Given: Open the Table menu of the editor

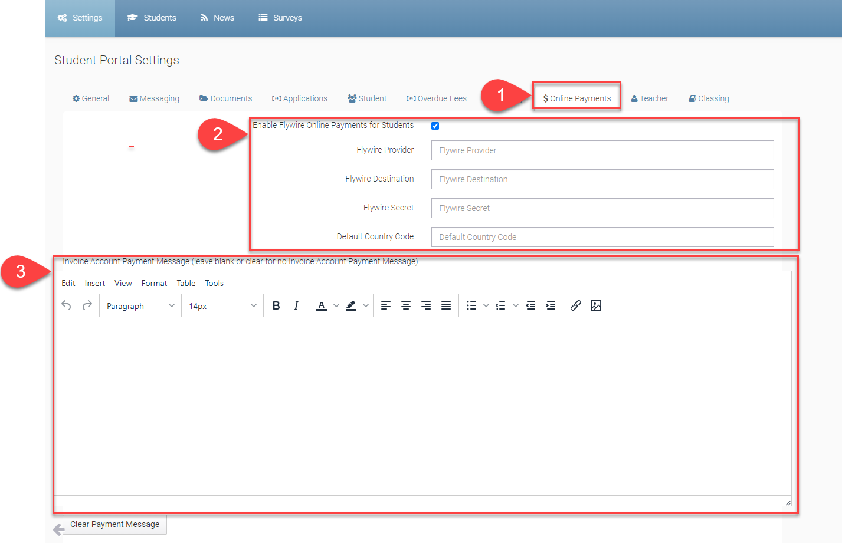Looking at the screenshot, I should (x=186, y=283).
